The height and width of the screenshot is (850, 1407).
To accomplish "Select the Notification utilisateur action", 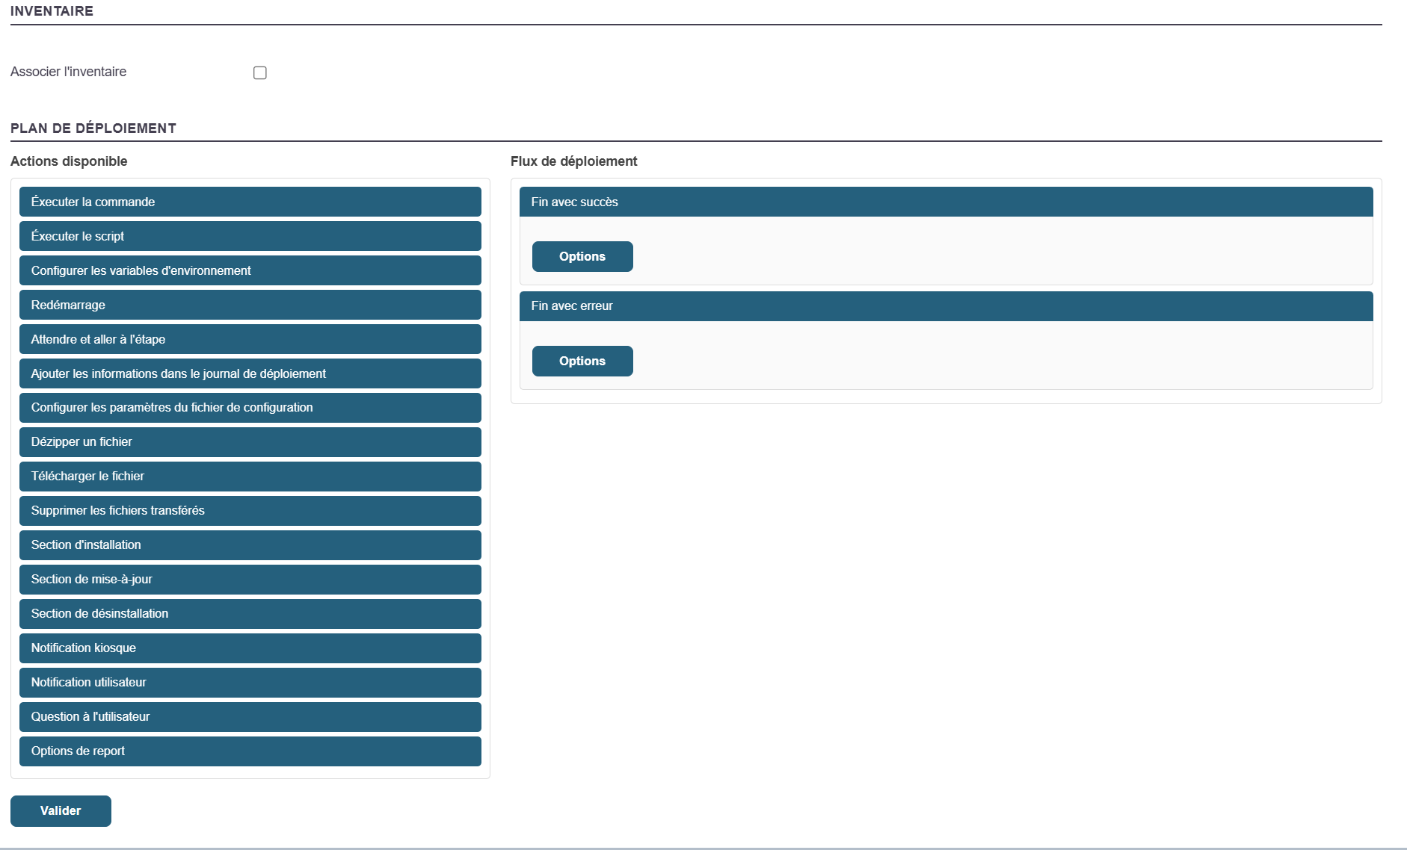I will pyautogui.click(x=250, y=683).
